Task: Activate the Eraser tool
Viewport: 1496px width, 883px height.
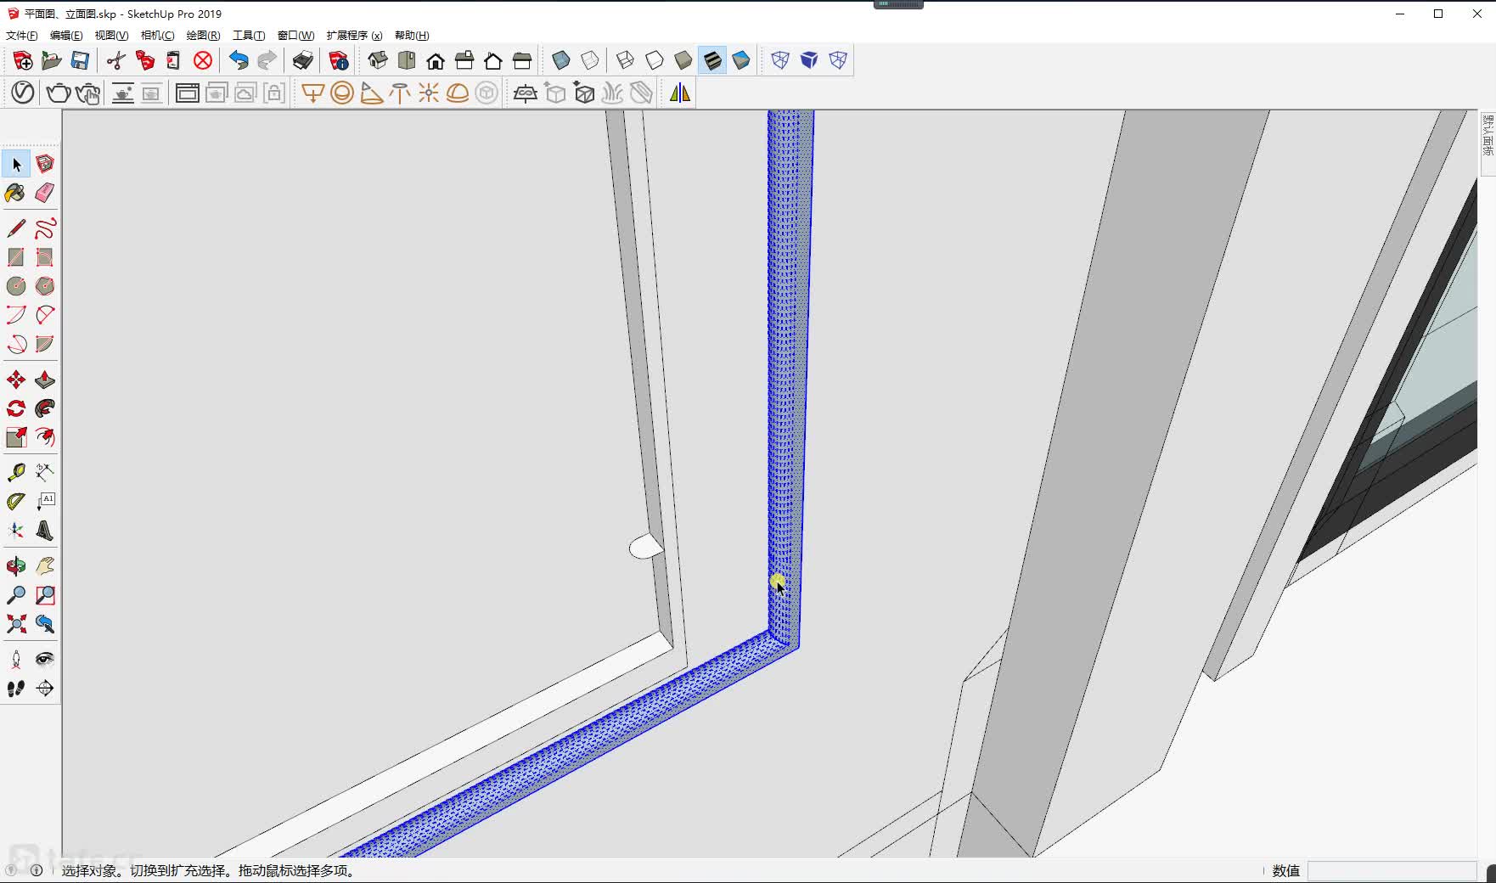Action: (45, 193)
